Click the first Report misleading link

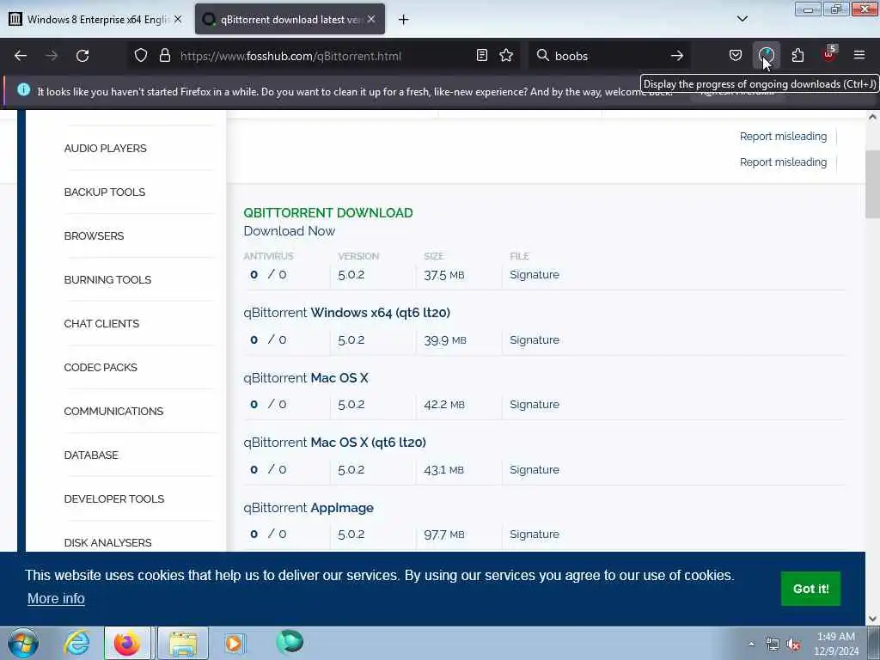tap(783, 137)
